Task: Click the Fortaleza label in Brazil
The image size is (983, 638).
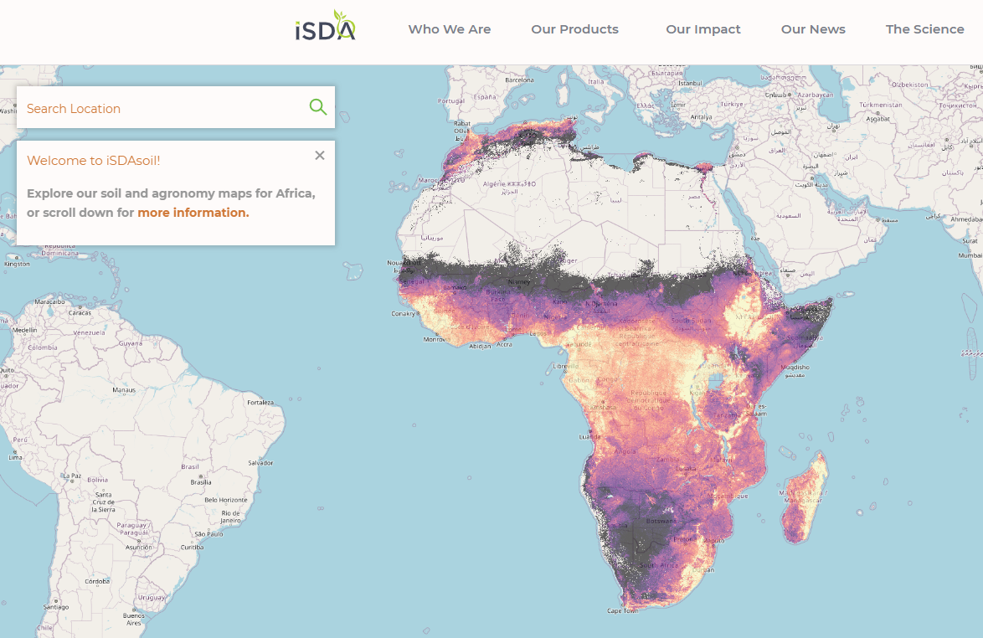Action: point(260,403)
